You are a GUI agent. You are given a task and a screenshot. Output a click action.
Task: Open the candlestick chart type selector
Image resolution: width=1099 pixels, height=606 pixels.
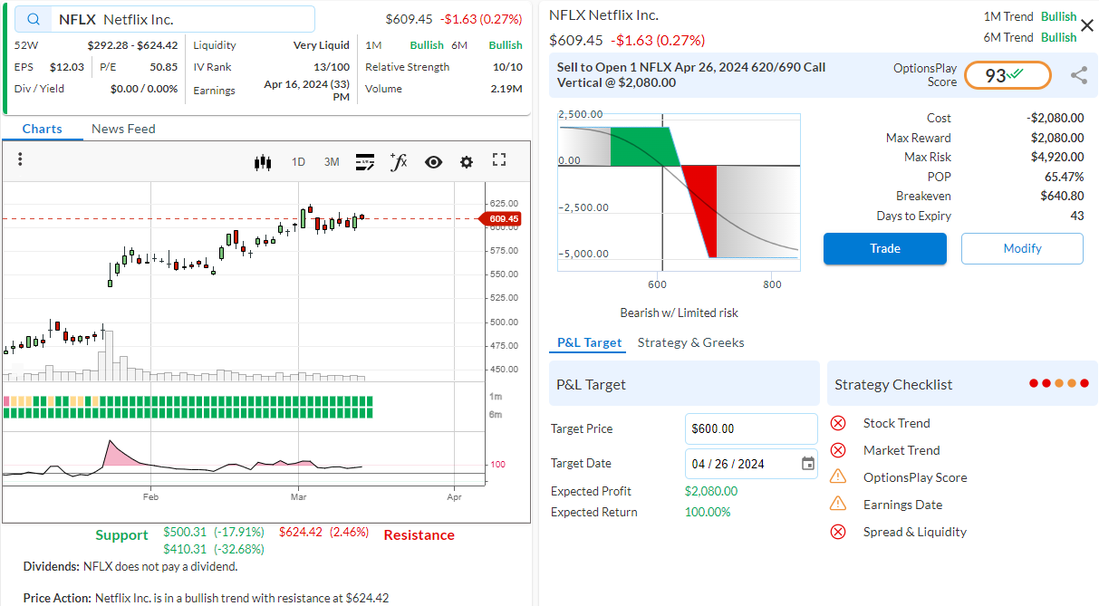[x=263, y=162]
